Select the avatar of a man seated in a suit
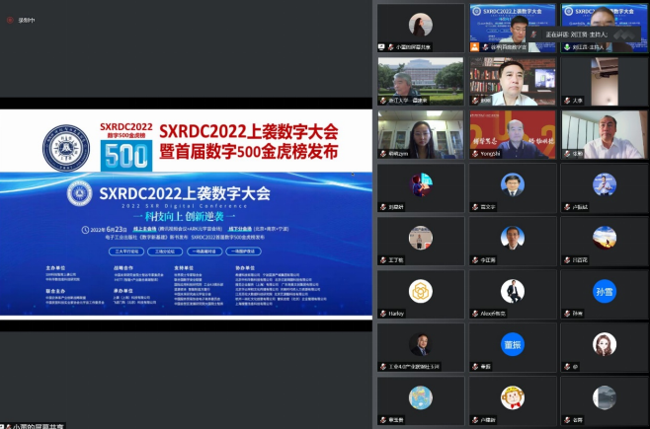This screenshot has height=429, width=650. (x=513, y=291)
